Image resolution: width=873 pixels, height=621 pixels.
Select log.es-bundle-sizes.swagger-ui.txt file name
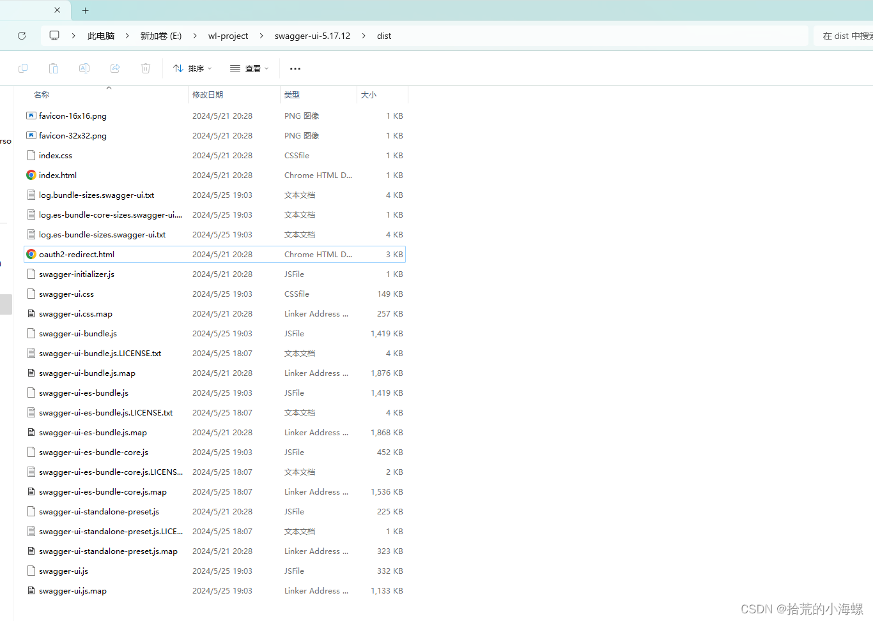(x=102, y=234)
